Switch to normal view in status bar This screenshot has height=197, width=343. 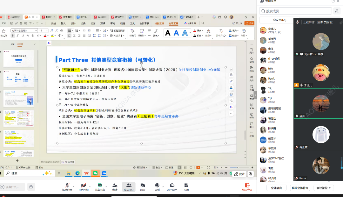[179, 167]
